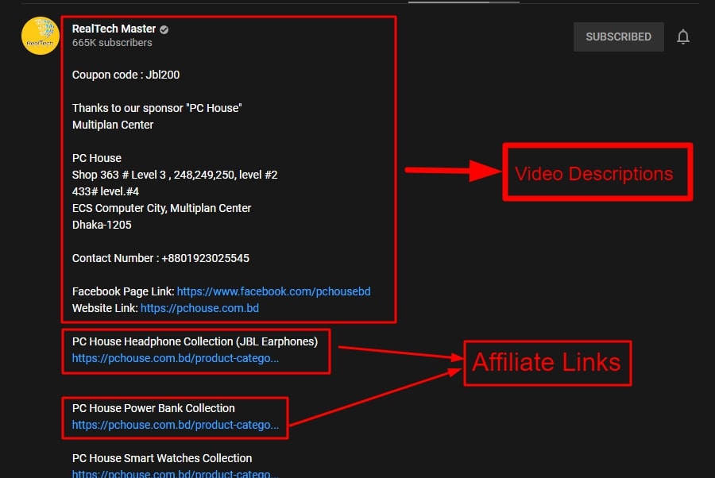Open the facebook.com/pchousebd link
This screenshot has height=478, width=715.
click(273, 291)
